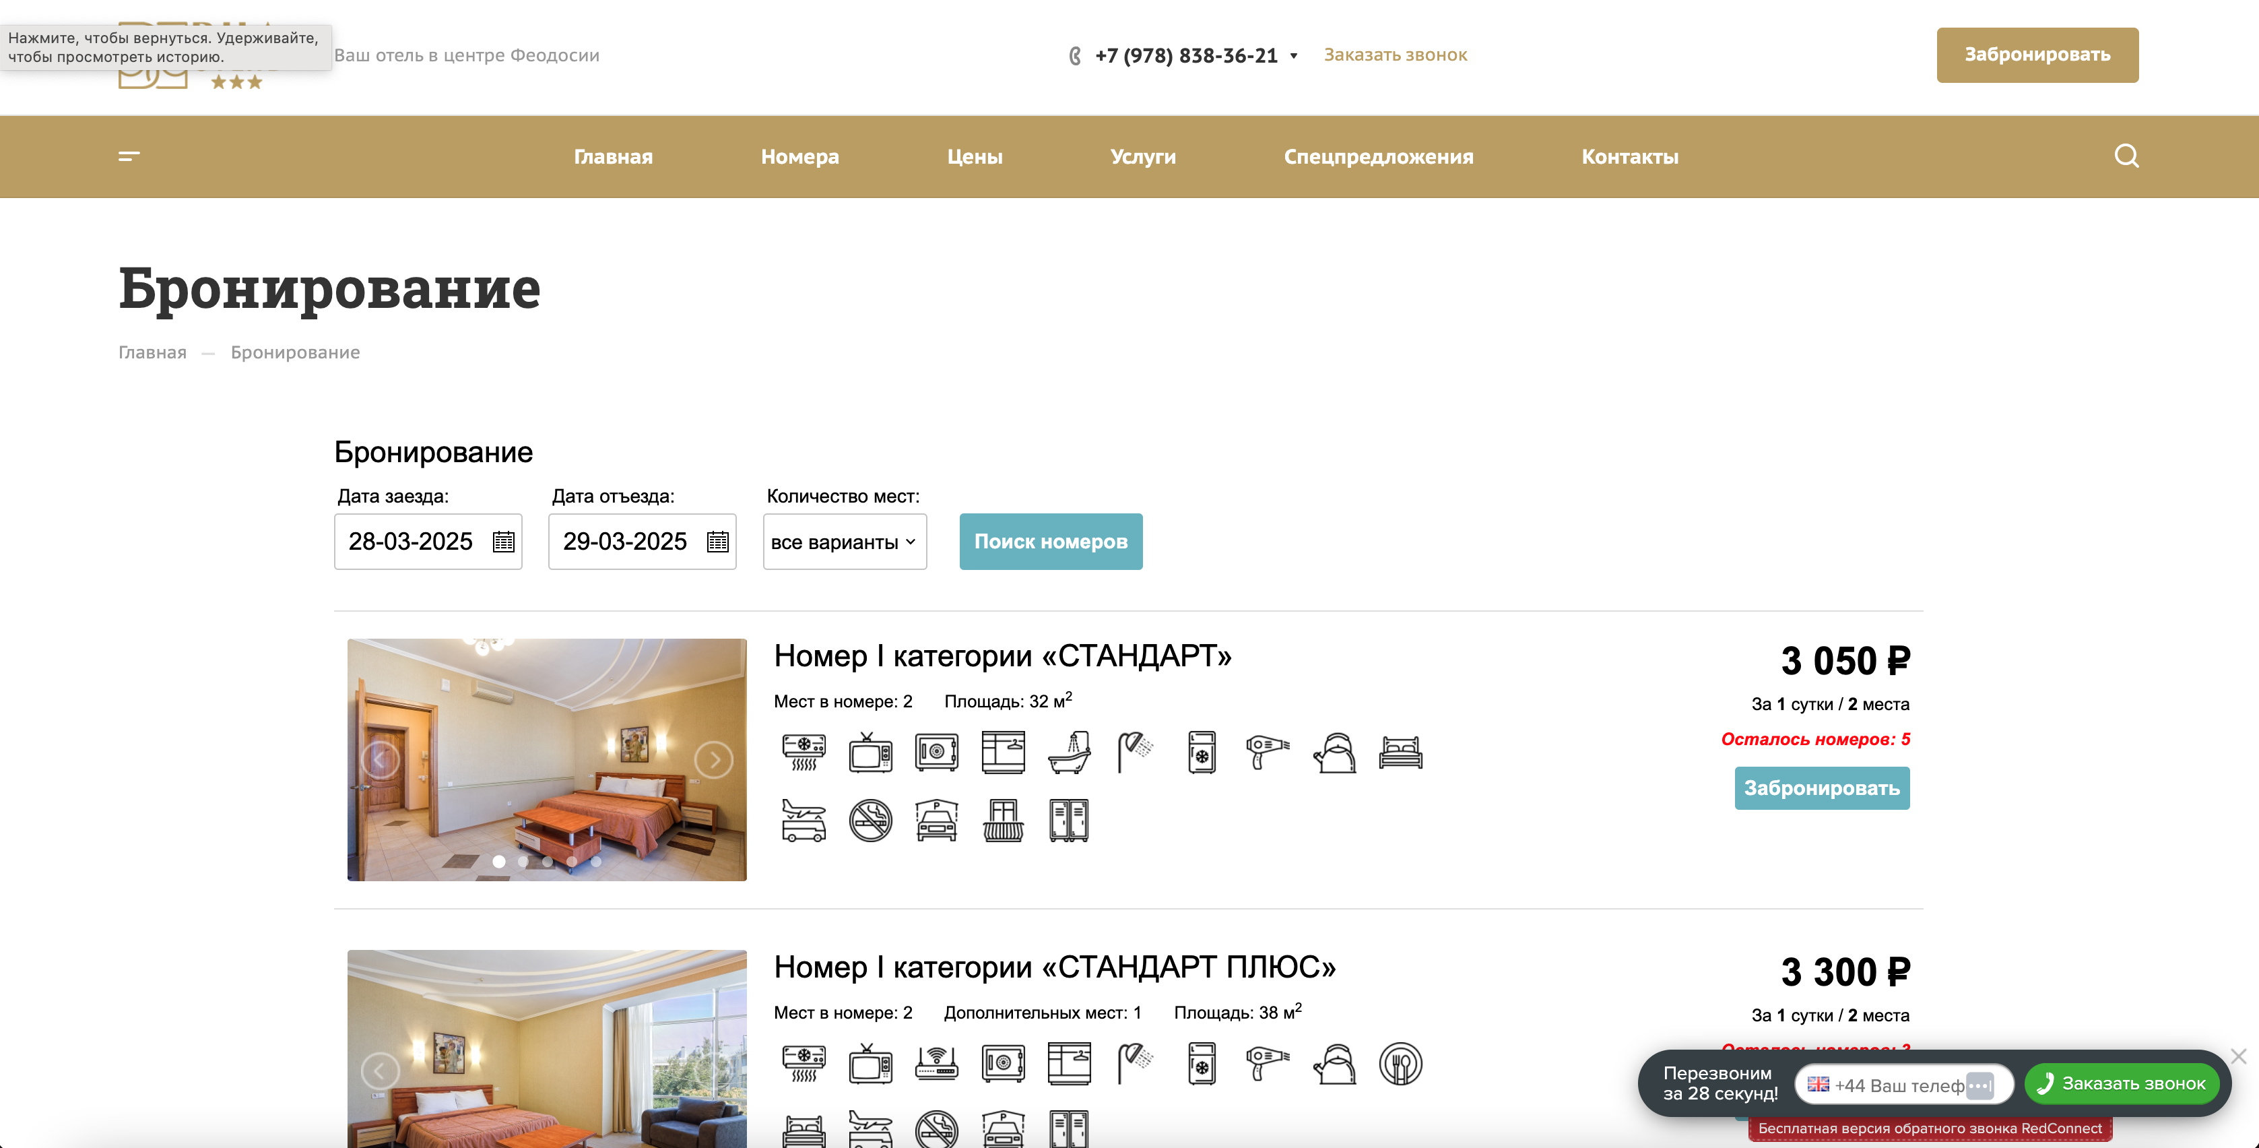
Task: Click the air conditioner icon for СТАНДАРТ room
Action: click(x=804, y=753)
